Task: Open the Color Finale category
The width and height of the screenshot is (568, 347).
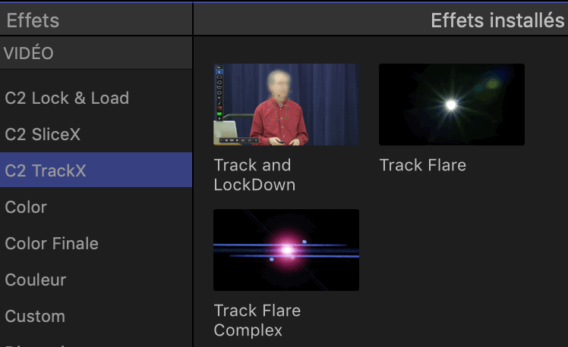Action: [96, 243]
